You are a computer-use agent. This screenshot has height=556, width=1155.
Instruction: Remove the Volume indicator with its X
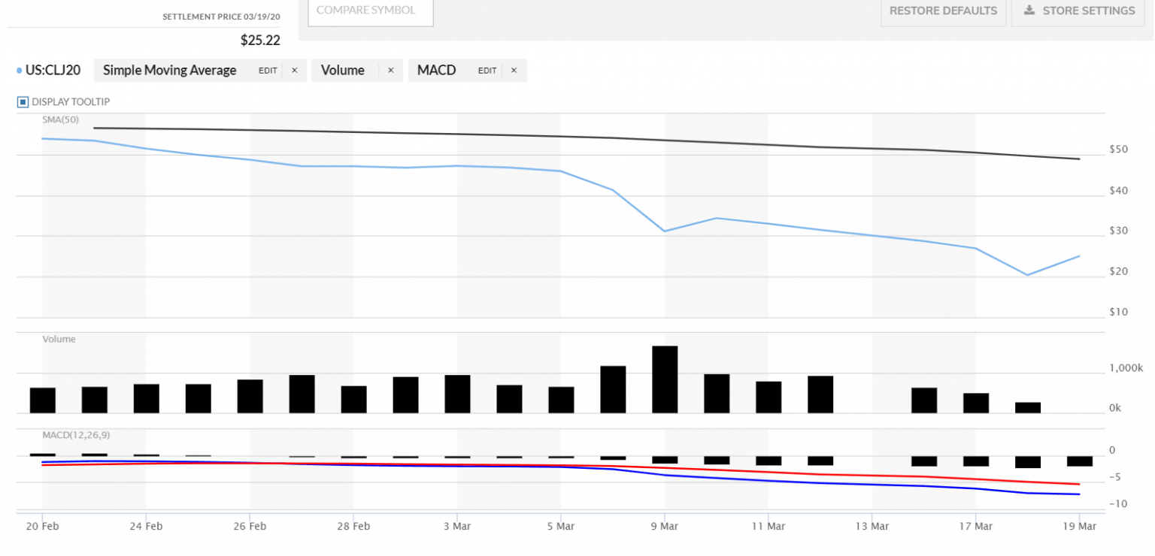[x=390, y=71]
